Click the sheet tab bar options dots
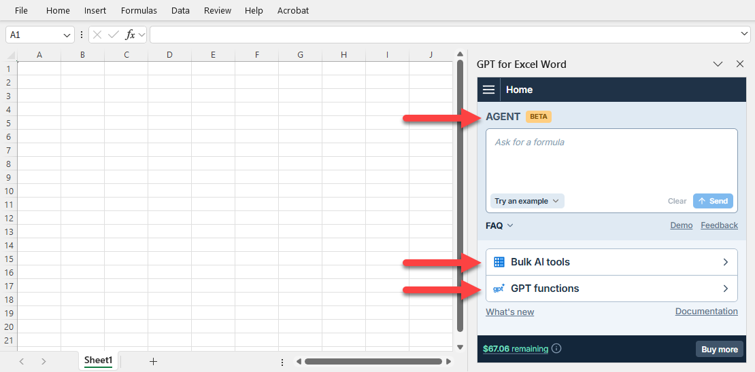 282,362
